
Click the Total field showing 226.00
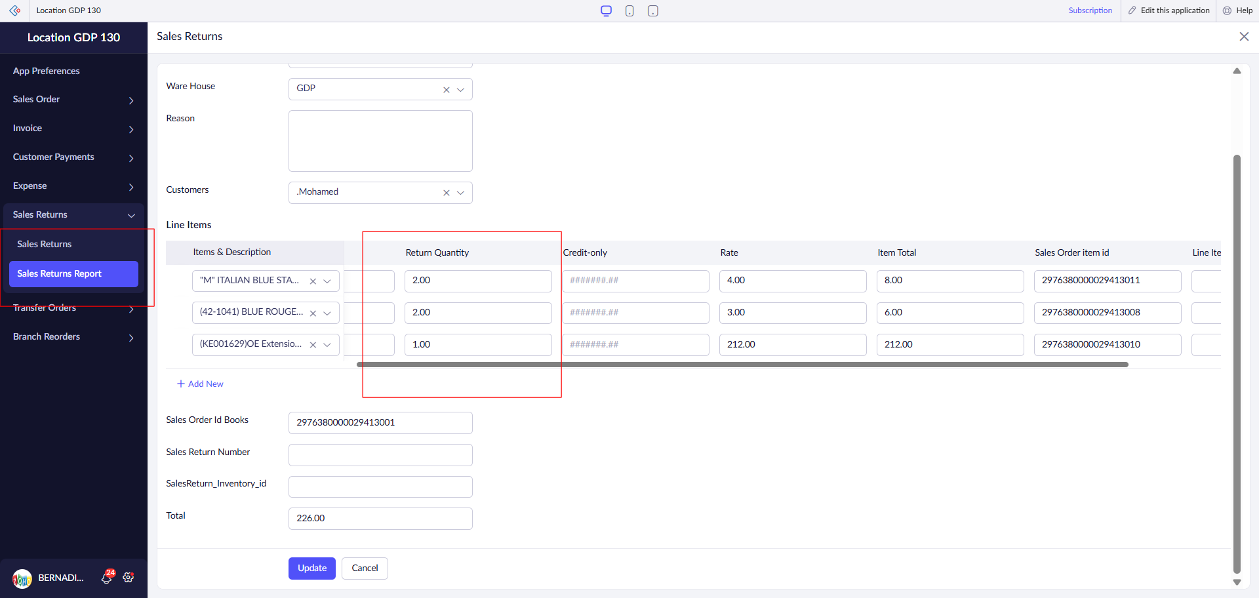(380, 519)
